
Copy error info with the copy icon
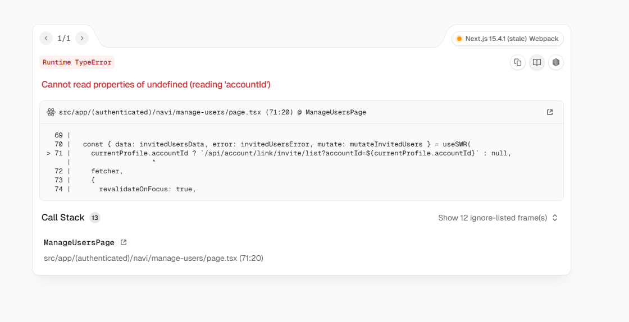[x=517, y=62]
